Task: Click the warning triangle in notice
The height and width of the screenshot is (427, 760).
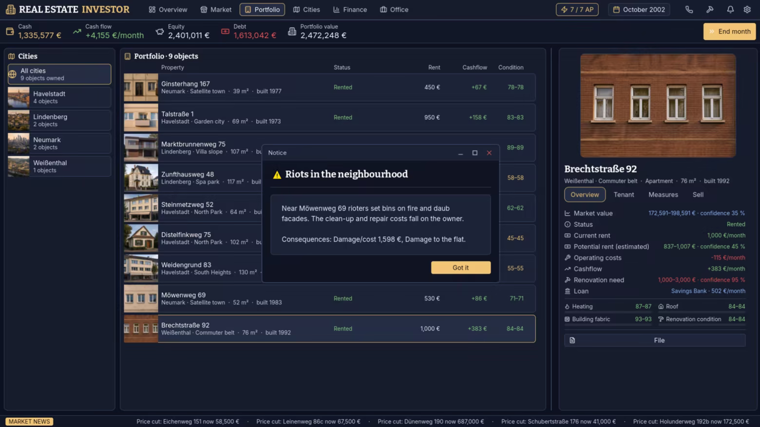Action: [x=277, y=175]
